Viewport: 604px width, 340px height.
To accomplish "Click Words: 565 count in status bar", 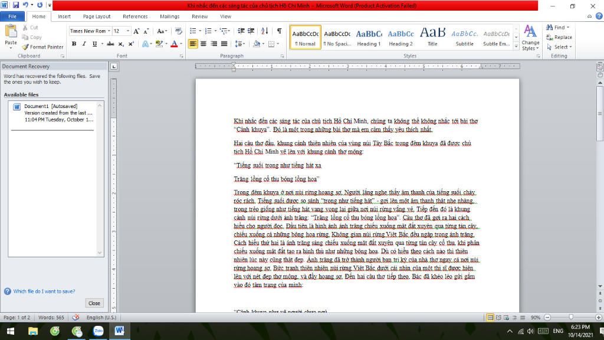I will [51, 317].
